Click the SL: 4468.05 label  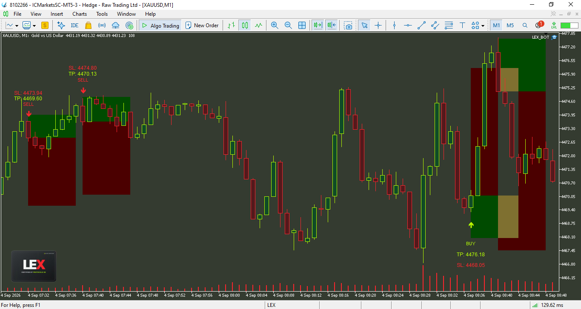[x=471, y=265]
